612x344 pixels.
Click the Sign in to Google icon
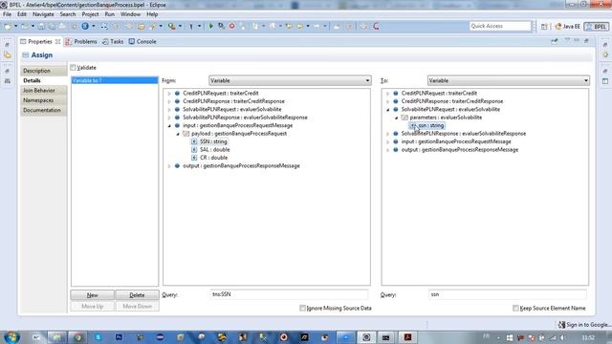tap(561, 325)
